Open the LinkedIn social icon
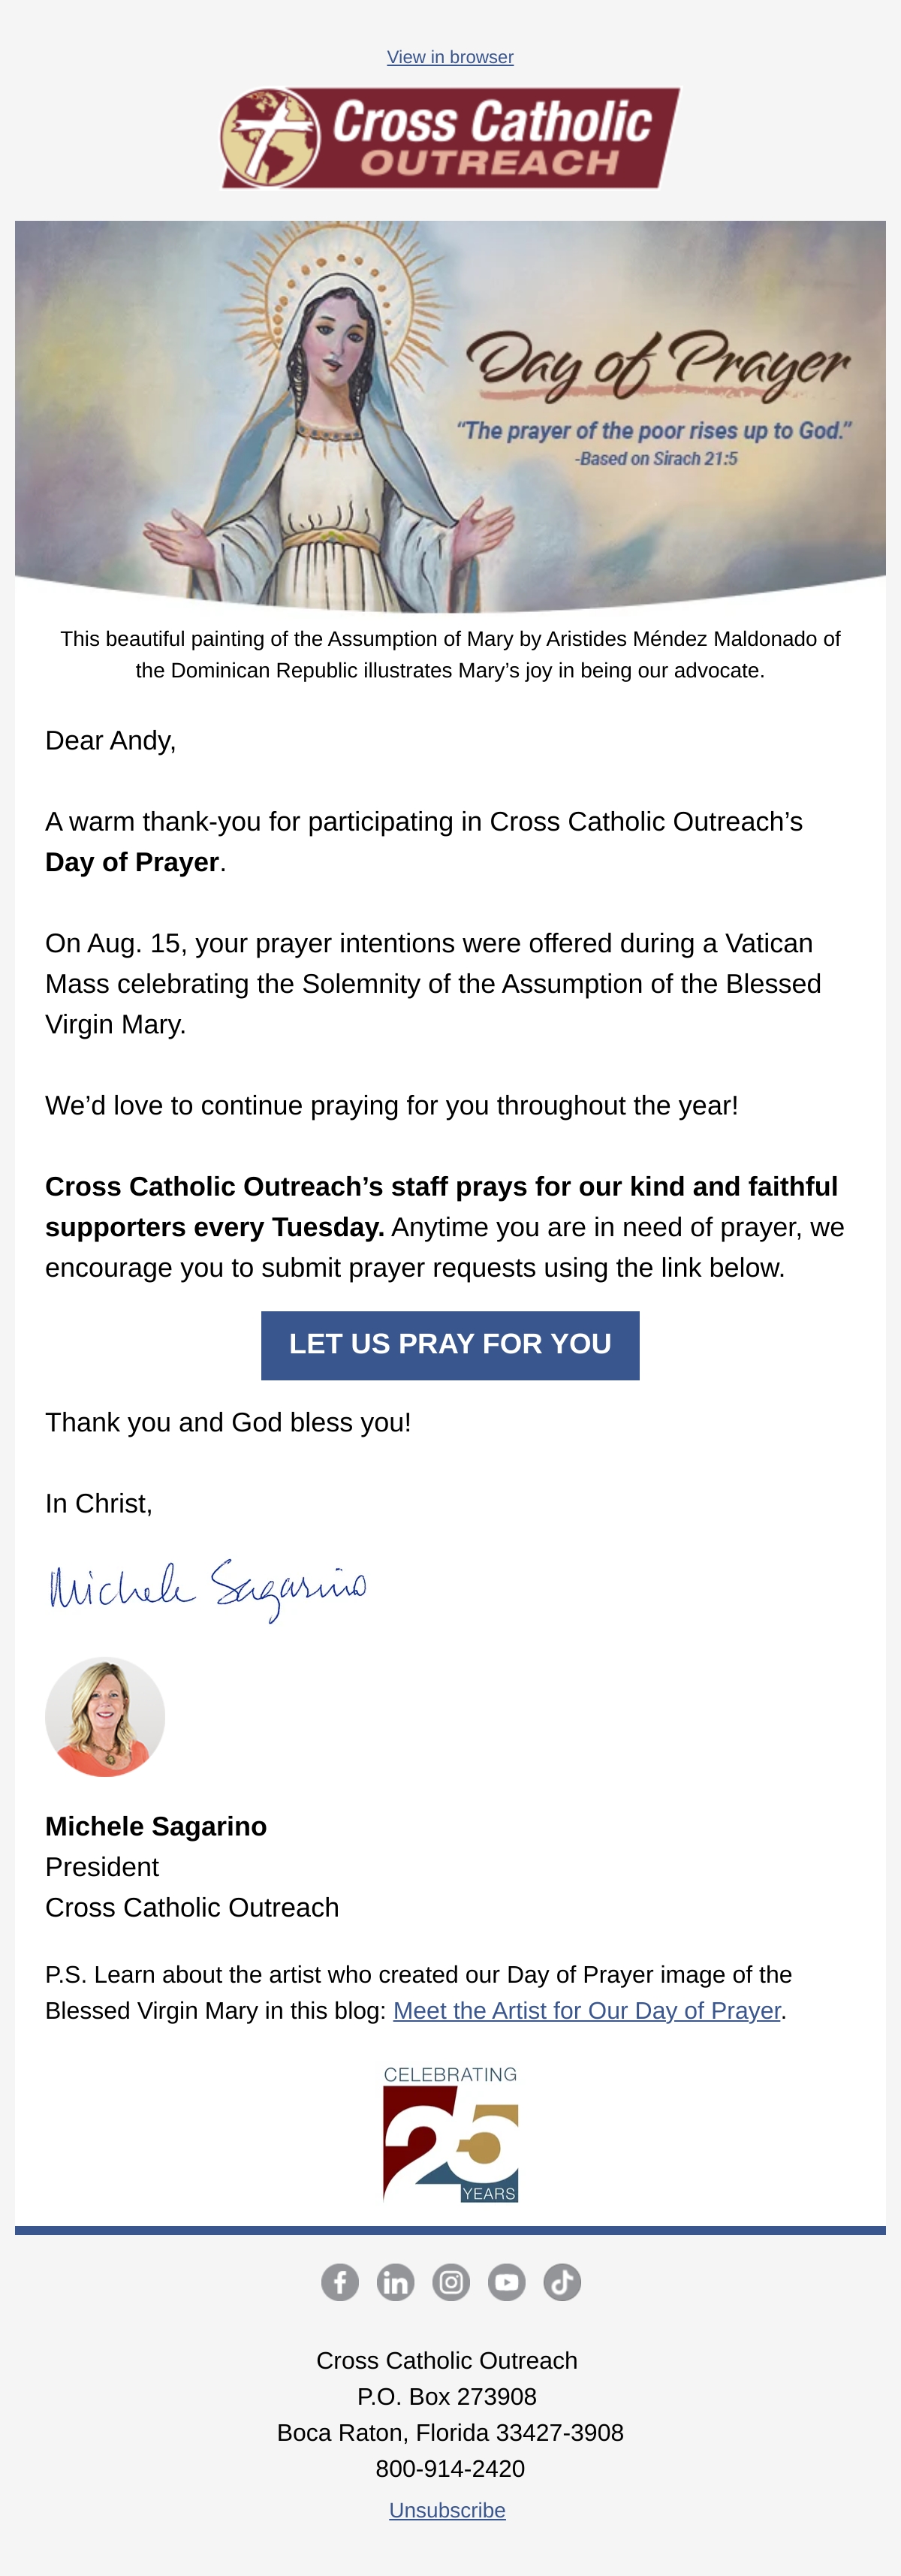901x2576 pixels. coord(395,2282)
